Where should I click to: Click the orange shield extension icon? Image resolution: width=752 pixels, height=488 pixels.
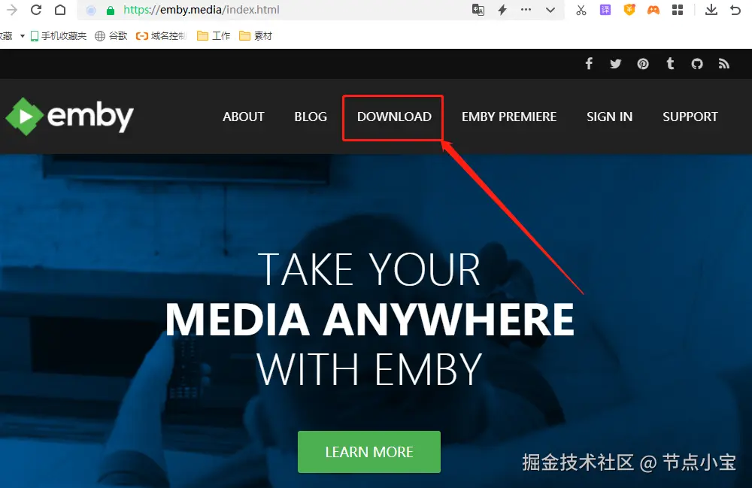coord(629,10)
